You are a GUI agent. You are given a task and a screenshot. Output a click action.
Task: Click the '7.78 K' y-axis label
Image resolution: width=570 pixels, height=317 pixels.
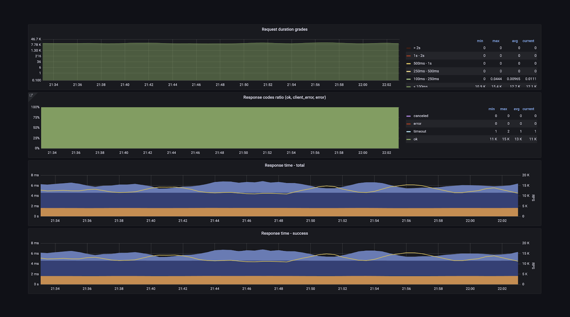point(36,45)
